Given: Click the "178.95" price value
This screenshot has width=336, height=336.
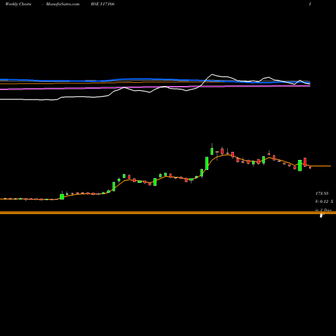Looking at the screenshot, I should pos(322,194).
